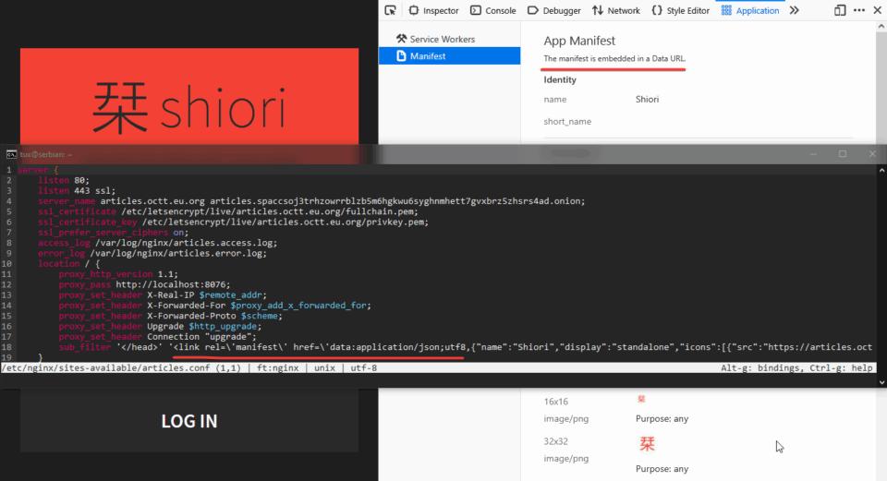Select Manifest in application sidebar
The image size is (887, 481).
coord(449,56)
